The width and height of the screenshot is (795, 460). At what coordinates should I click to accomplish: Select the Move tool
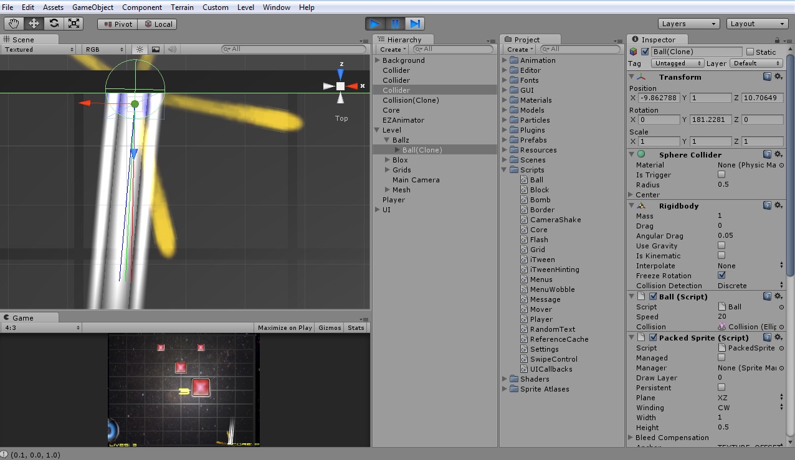click(34, 23)
